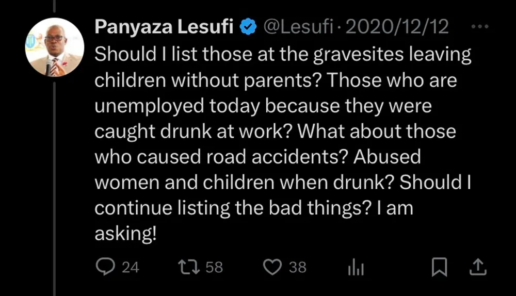This screenshot has height=296, width=516.
Task: Click the @Lesufi handle
Action: (x=298, y=27)
